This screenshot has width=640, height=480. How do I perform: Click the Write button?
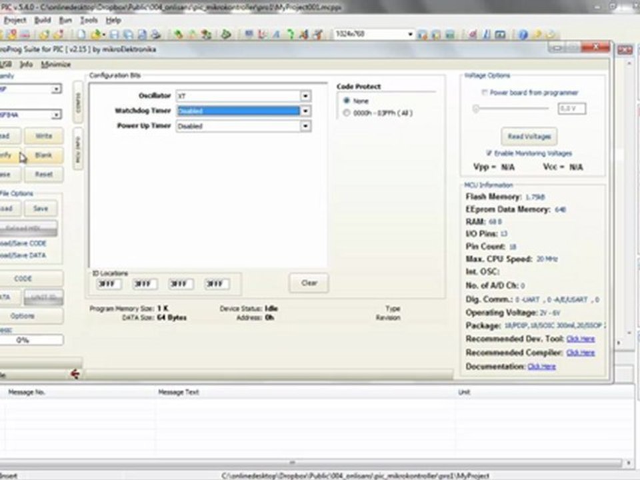(x=44, y=136)
